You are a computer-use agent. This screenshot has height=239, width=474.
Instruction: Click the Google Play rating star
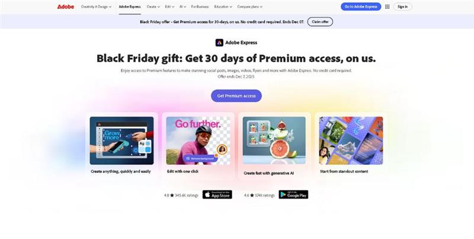click(252, 196)
